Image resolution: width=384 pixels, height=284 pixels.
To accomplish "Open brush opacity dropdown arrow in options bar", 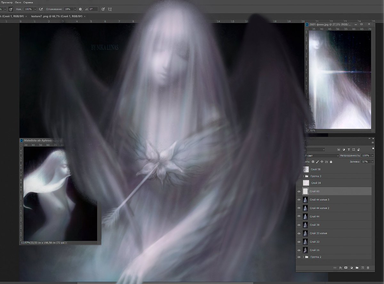I will pyautogui.click(x=4, y=9).
